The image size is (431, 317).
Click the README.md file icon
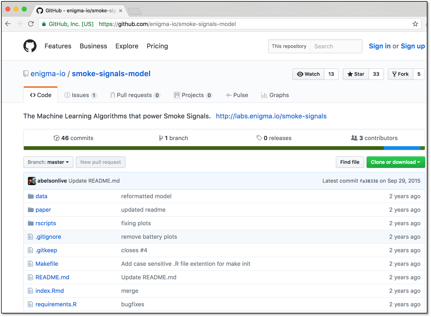coord(30,277)
